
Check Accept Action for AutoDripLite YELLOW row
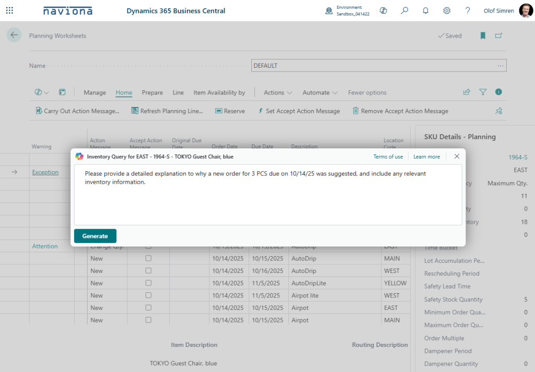click(148, 283)
